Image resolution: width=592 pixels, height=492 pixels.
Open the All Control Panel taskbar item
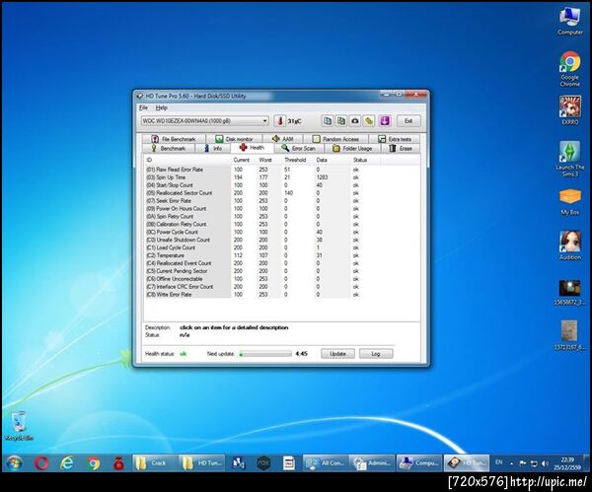point(326,463)
